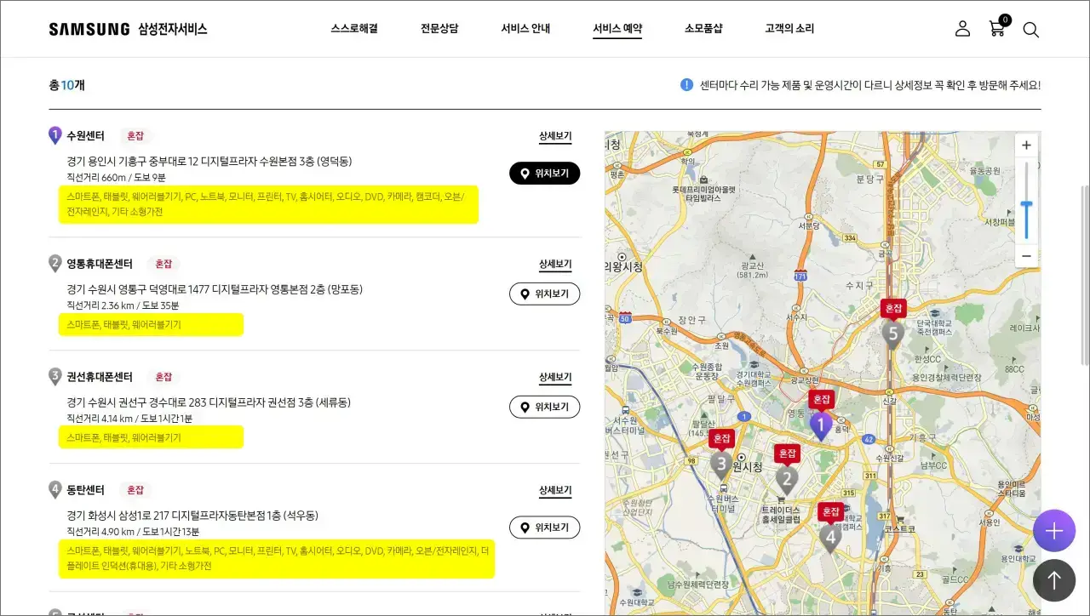Click address 경기 수원시 권선구 경수대로 283
Viewport: 1090px width, 616px height.
pyautogui.click(x=209, y=402)
